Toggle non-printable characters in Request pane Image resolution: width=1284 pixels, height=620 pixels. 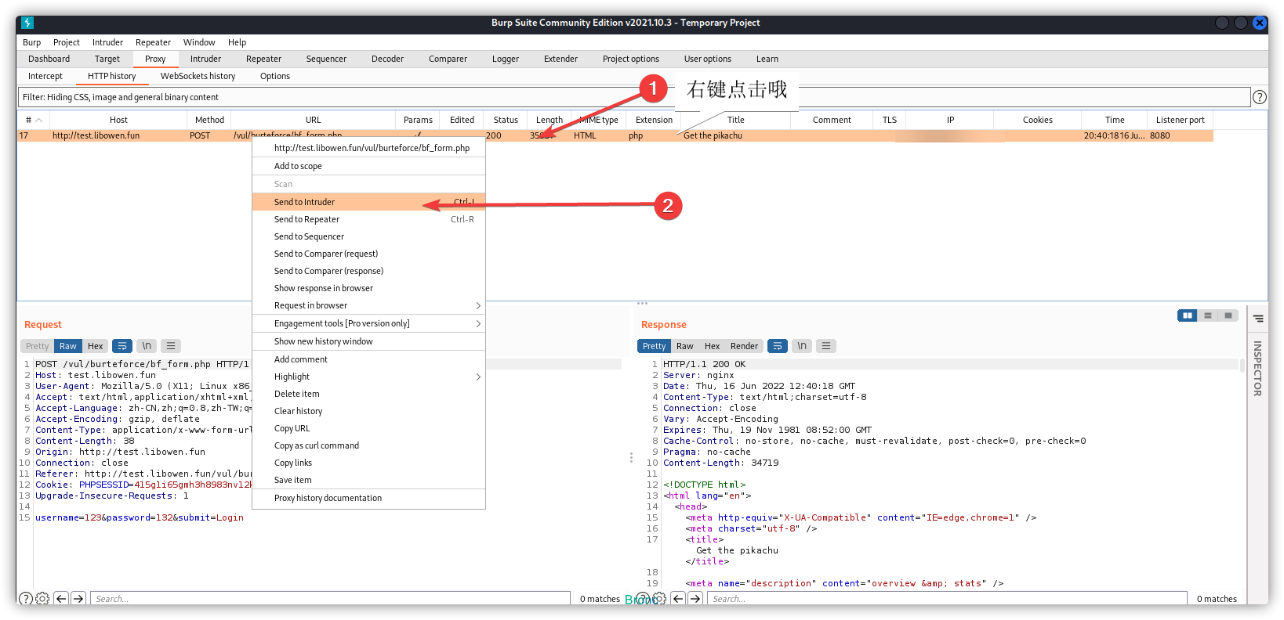click(147, 346)
